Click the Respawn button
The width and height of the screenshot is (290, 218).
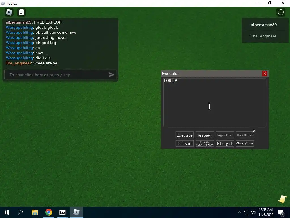click(x=205, y=135)
